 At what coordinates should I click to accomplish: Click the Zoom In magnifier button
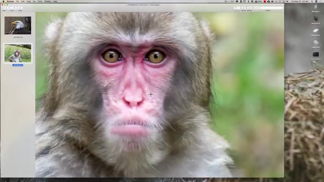[x=14, y=8]
